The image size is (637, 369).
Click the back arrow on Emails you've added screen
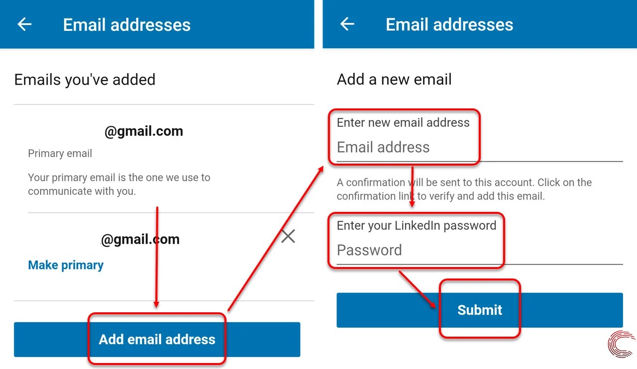(x=24, y=24)
